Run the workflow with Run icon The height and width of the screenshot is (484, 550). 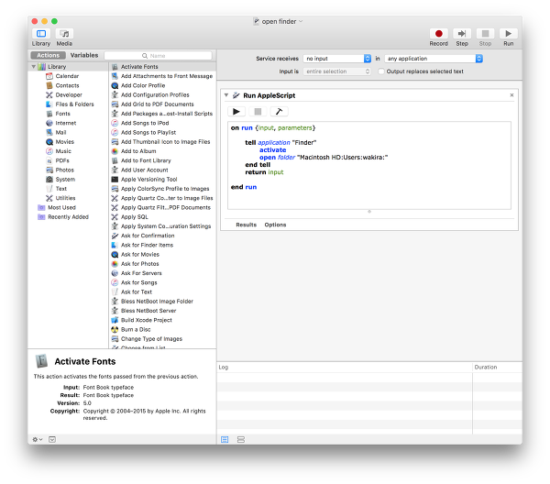(508, 34)
